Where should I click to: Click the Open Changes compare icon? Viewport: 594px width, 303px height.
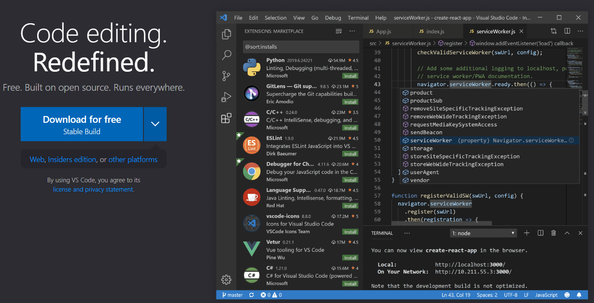pos(554,31)
